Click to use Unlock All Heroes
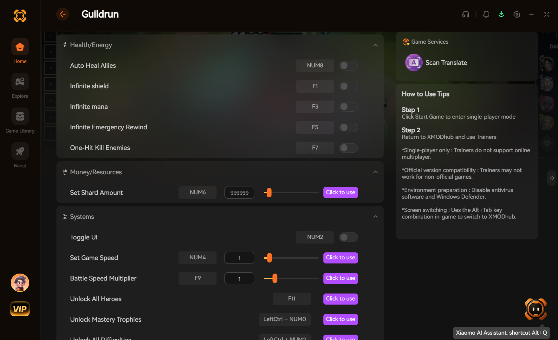 click(341, 299)
